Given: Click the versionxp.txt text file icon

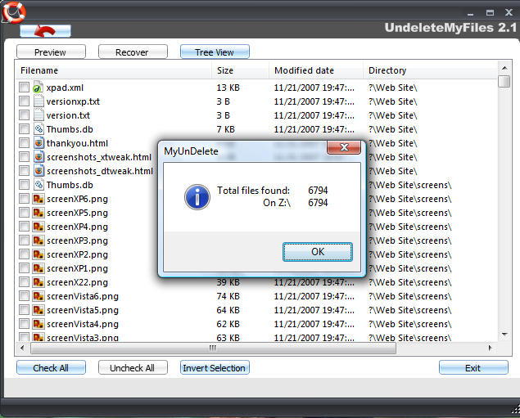Looking at the screenshot, I should 38,101.
